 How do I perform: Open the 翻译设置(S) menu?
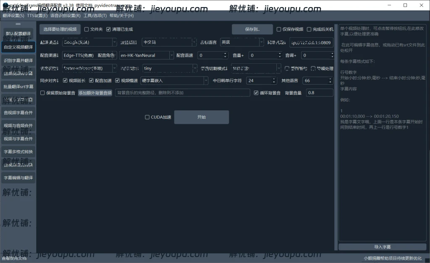(13, 16)
